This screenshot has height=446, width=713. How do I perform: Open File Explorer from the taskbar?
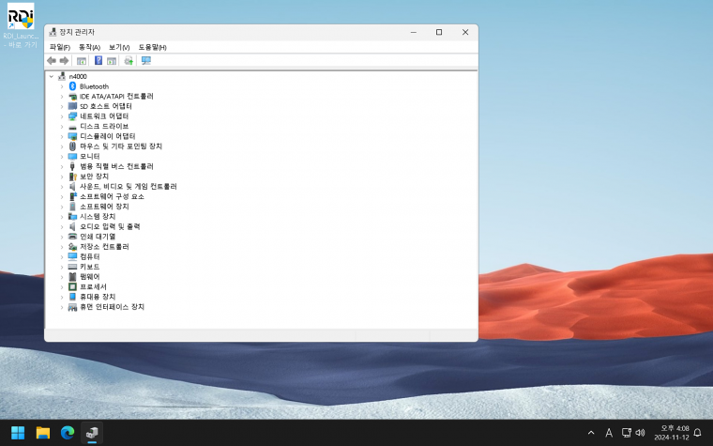(43, 433)
